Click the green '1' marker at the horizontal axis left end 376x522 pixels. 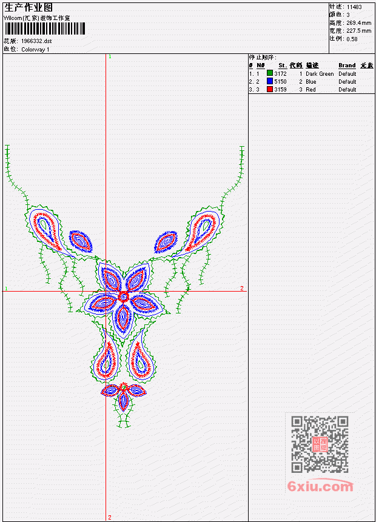[x=6, y=289]
